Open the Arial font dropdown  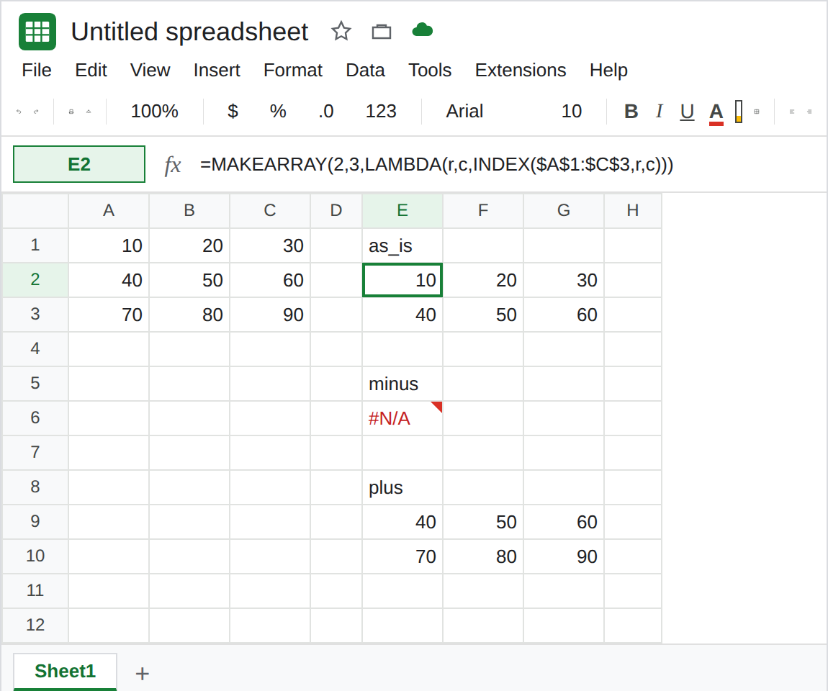coord(464,111)
